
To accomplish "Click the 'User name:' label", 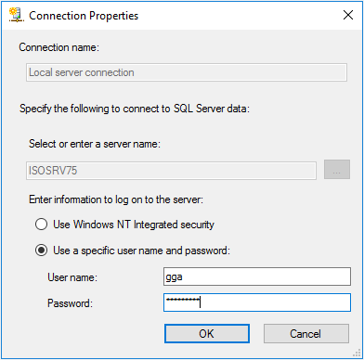I will (72, 276).
